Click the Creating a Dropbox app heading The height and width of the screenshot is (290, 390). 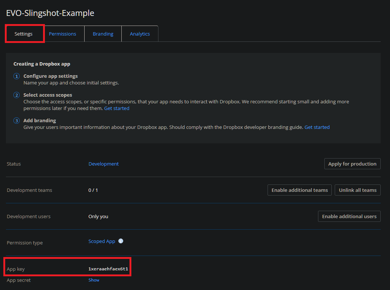[42, 64]
